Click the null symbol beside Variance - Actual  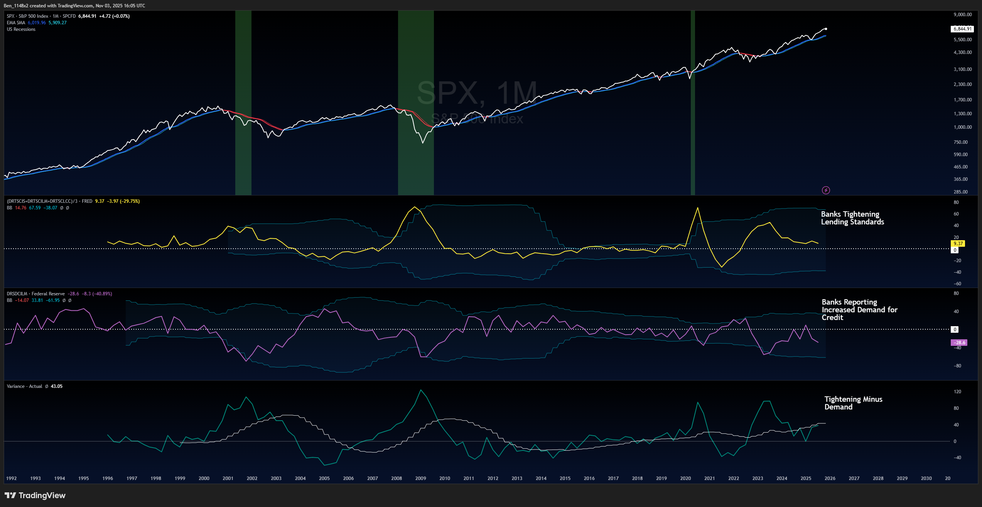tap(47, 386)
